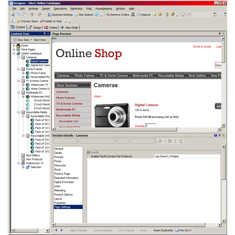Click the Paste clipboard icon

click(25, 14)
